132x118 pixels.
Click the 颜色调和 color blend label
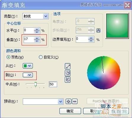click(13, 51)
